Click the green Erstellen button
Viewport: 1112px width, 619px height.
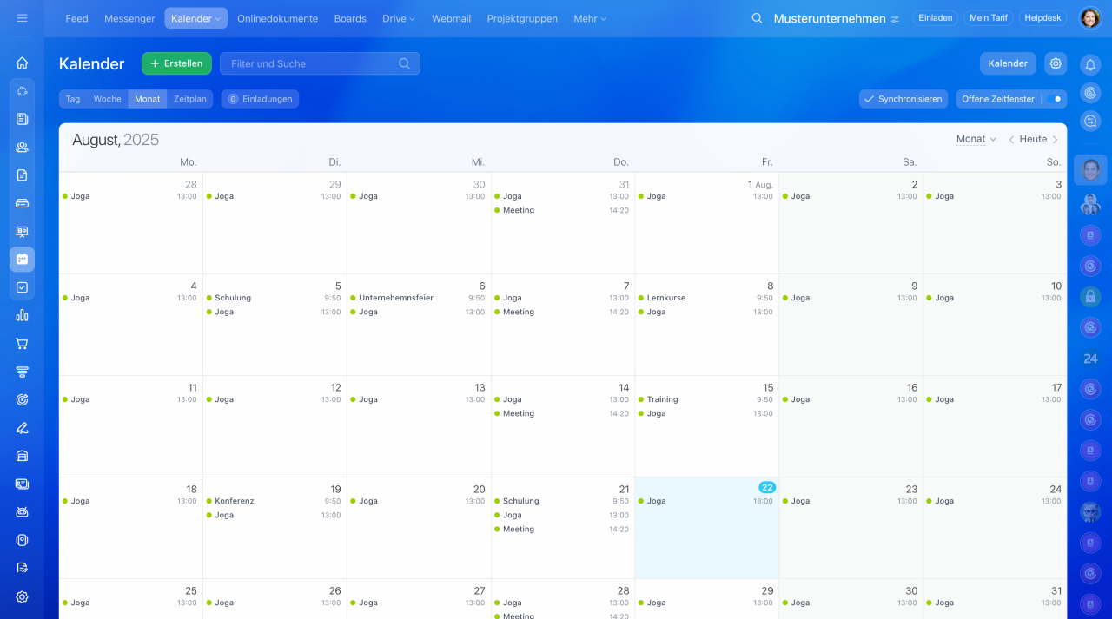[x=176, y=63]
